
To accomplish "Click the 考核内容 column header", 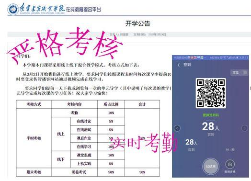I will tap(74, 104).
